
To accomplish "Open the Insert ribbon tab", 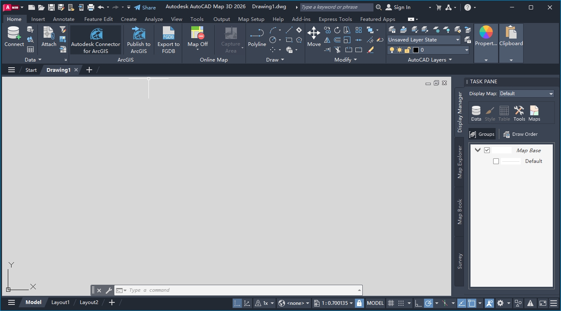I will [38, 19].
